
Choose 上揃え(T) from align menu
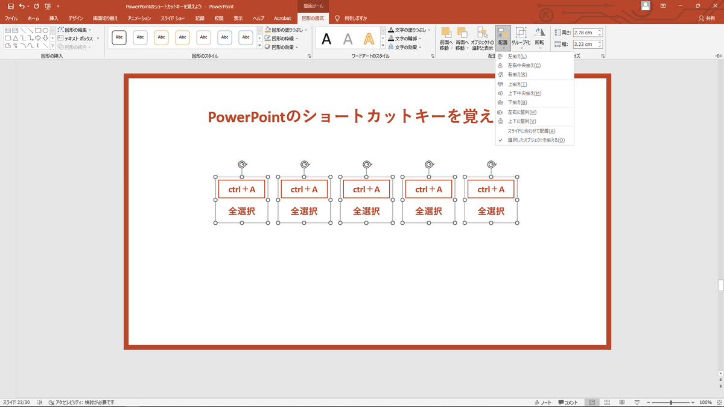[534, 84]
